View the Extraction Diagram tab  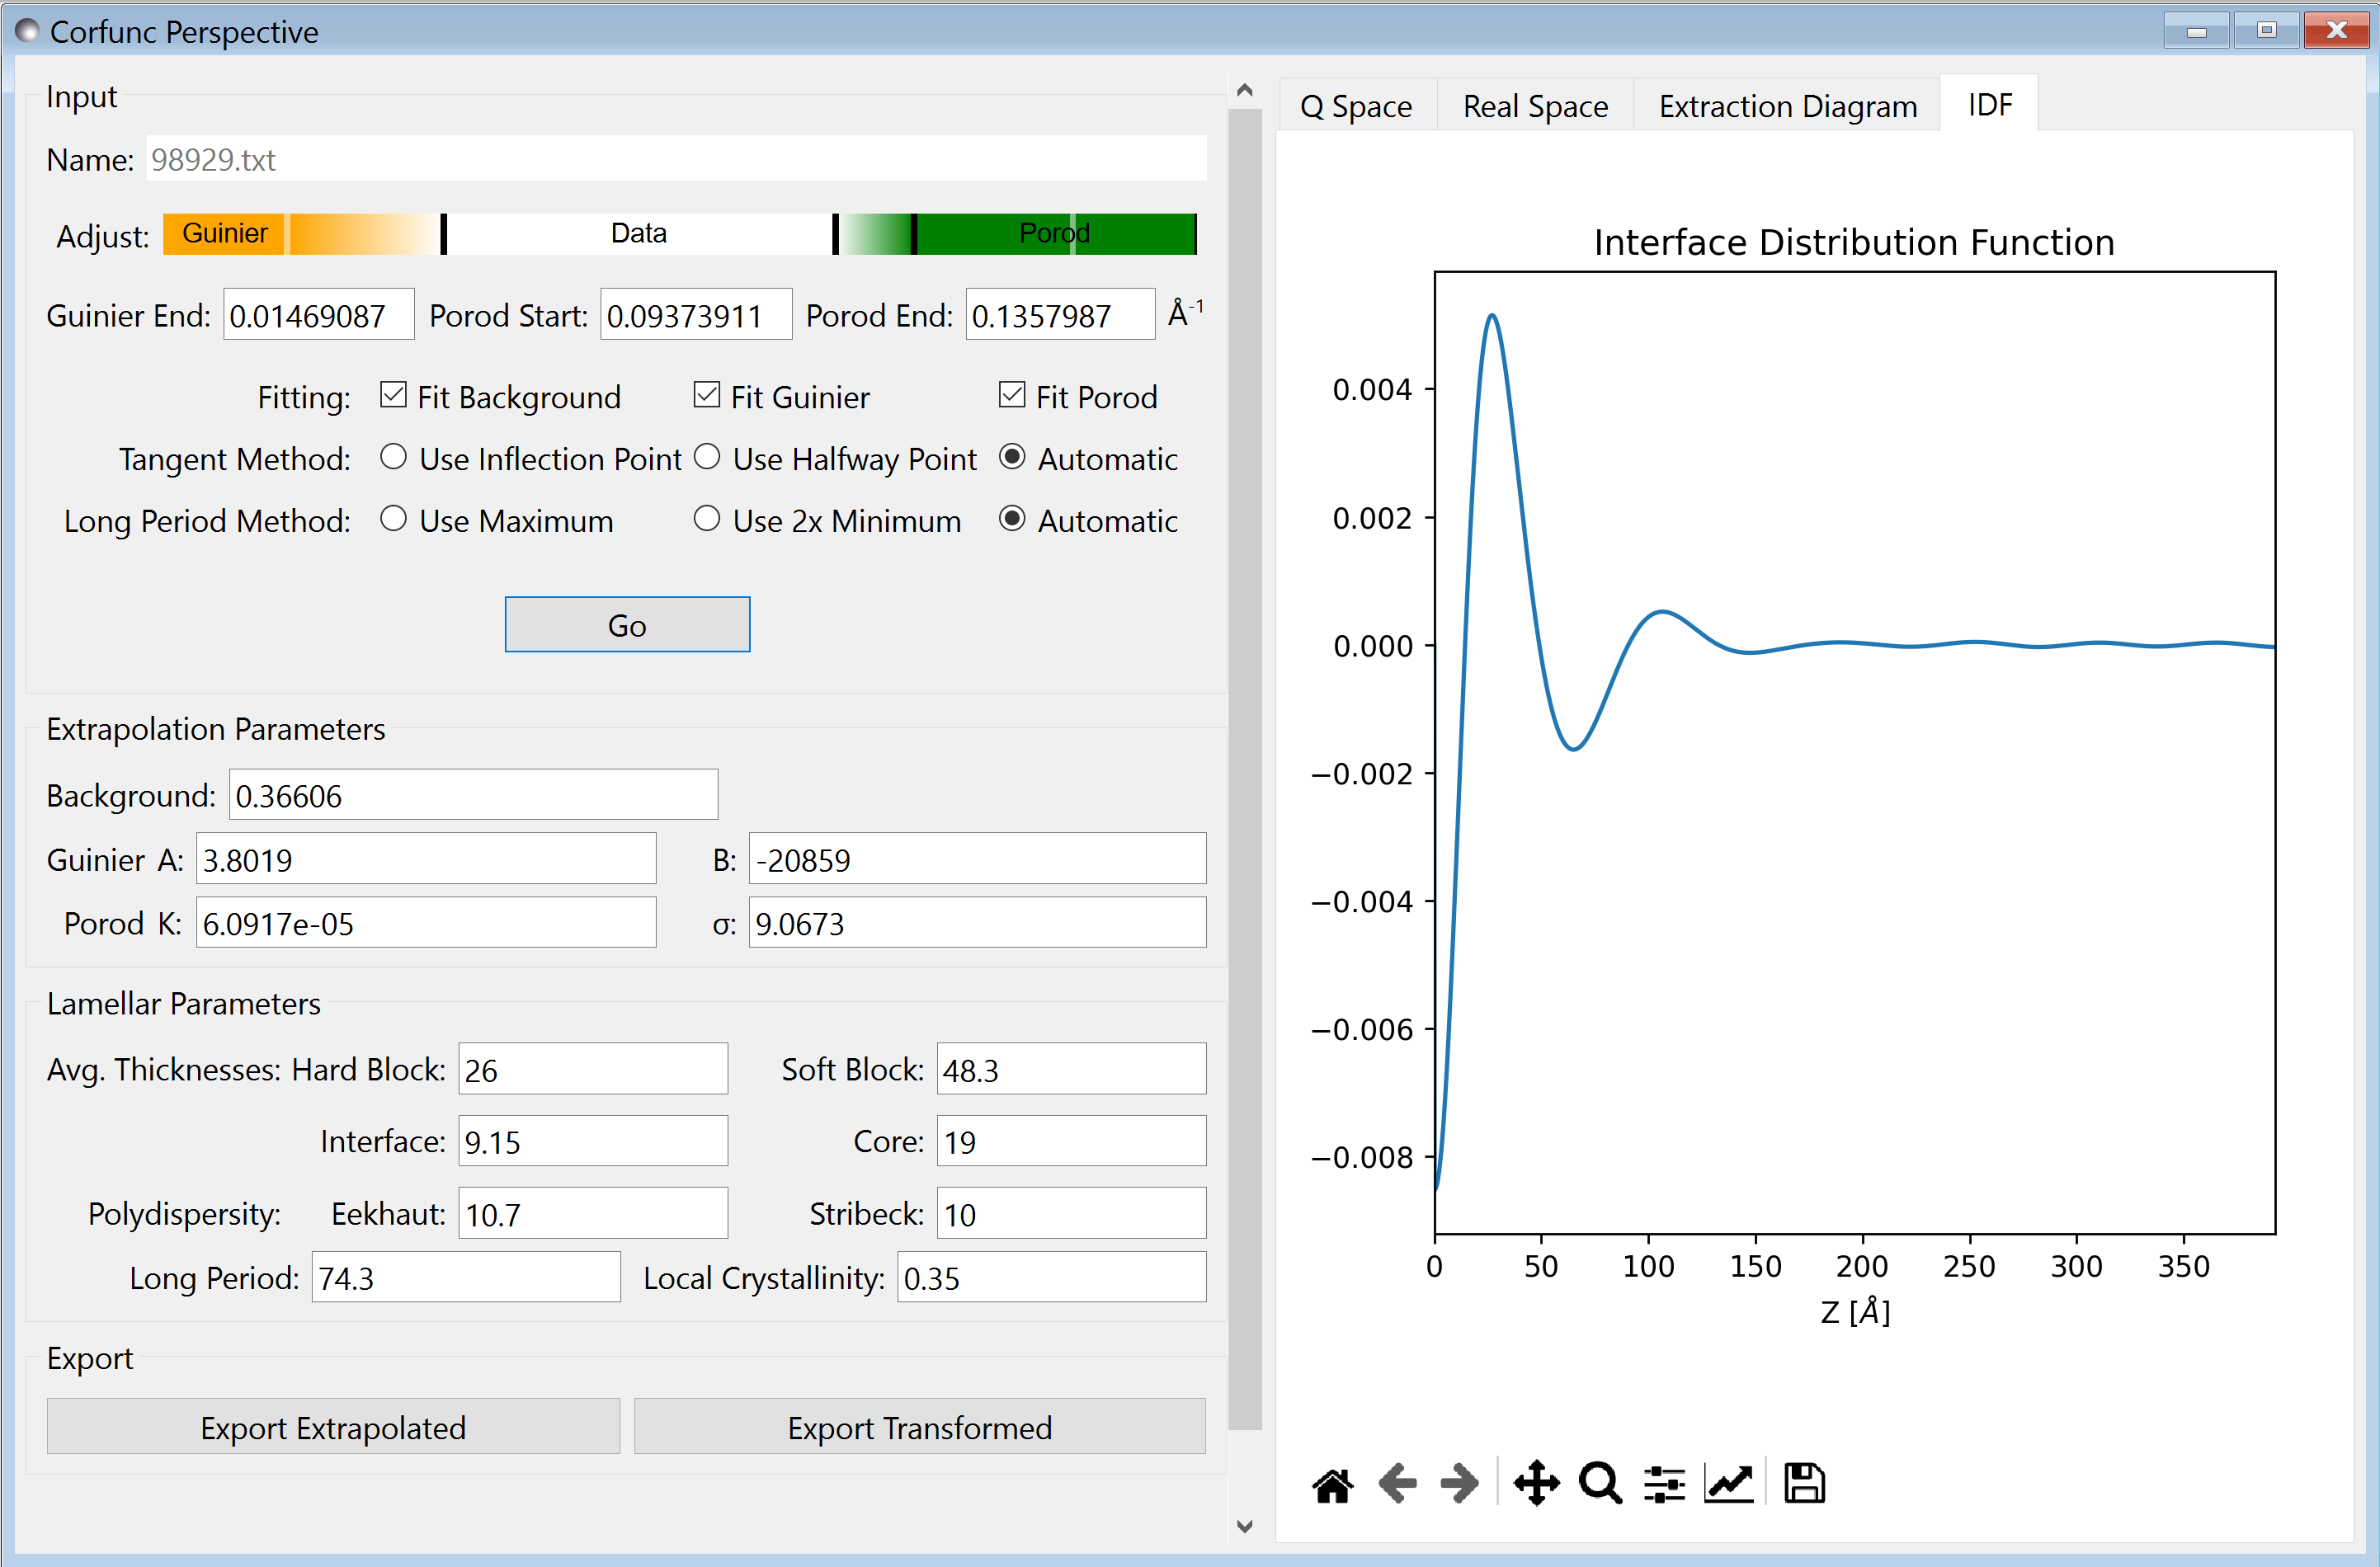coord(1787,105)
